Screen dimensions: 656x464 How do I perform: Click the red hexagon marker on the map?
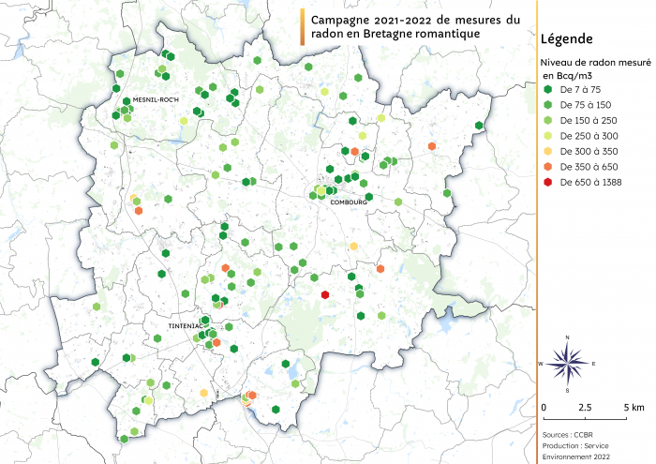click(x=325, y=294)
